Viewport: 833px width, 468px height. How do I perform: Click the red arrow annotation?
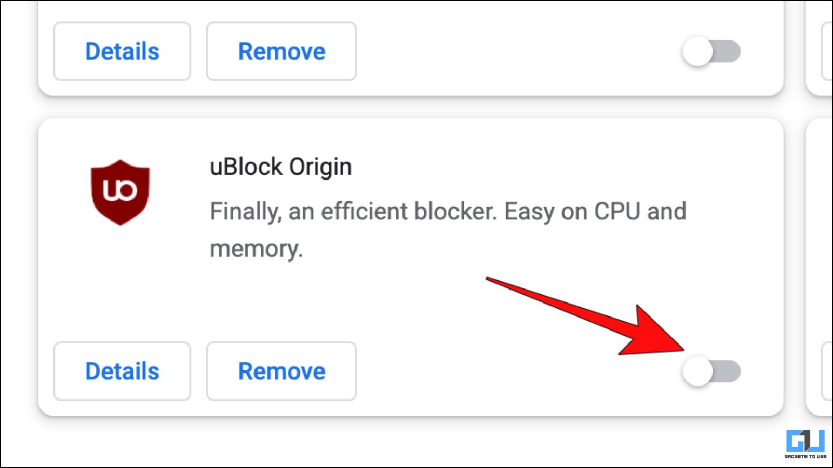coord(586,317)
